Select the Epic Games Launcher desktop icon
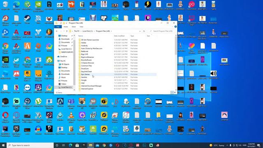263x148 pixels. pos(16,131)
